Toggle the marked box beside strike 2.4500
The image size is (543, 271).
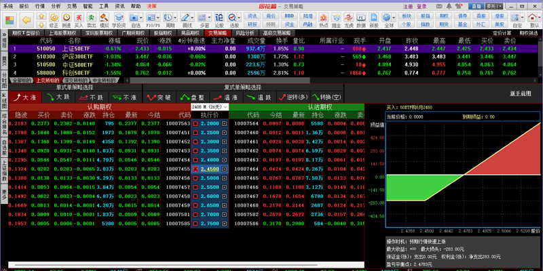click(196, 169)
